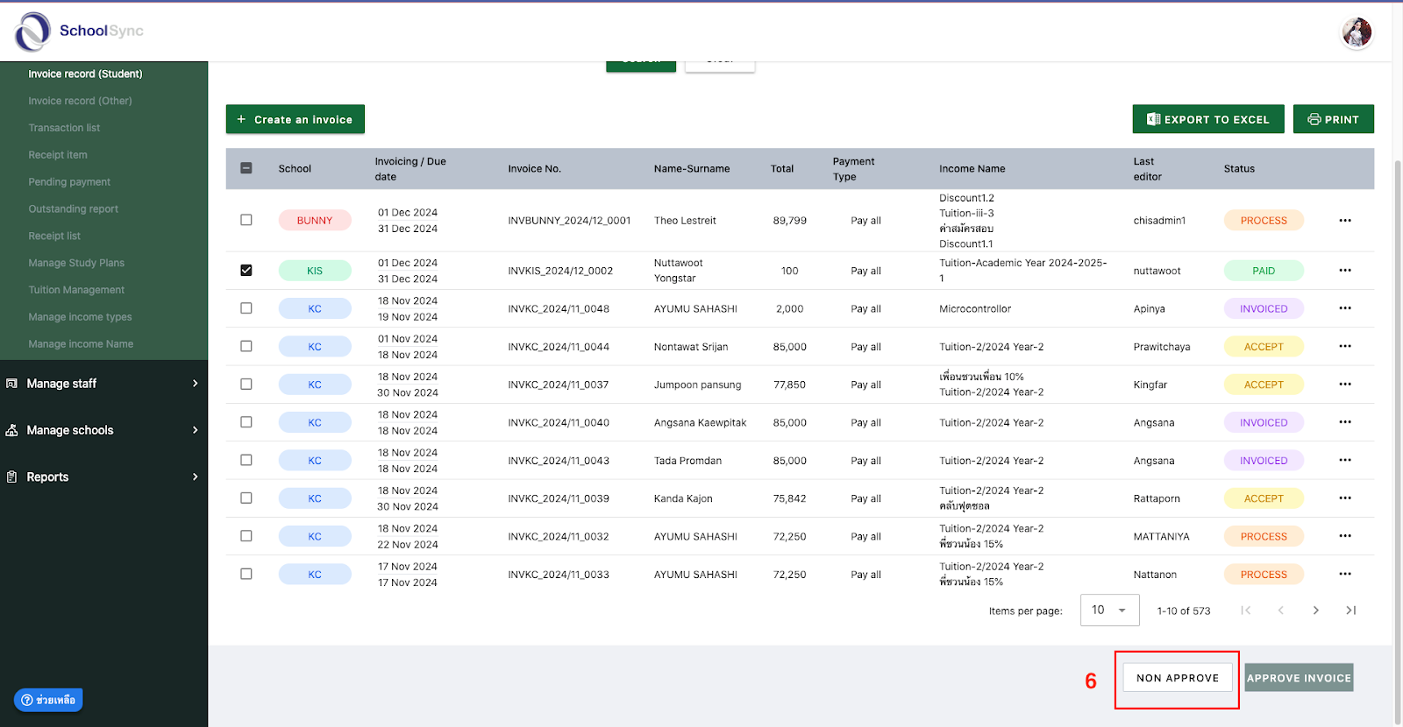Toggle the select-all header checkbox

pyautogui.click(x=246, y=168)
